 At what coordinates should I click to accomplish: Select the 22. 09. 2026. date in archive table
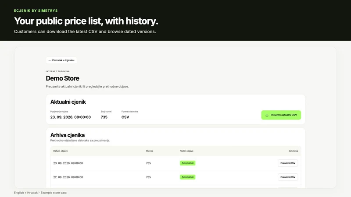(x=68, y=177)
